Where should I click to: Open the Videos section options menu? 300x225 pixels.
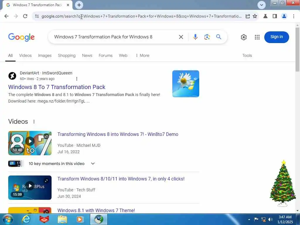(x=34, y=122)
